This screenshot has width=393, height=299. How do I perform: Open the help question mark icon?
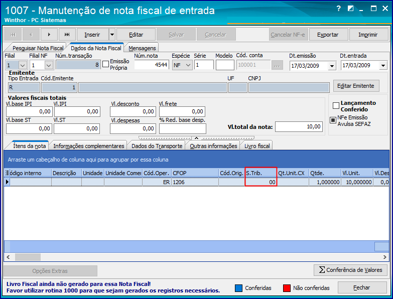click(338, 9)
